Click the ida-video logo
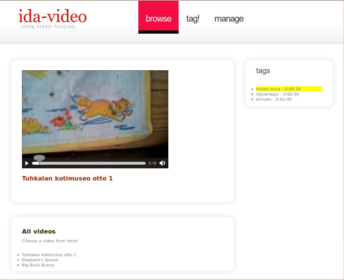 click(52, 16)
